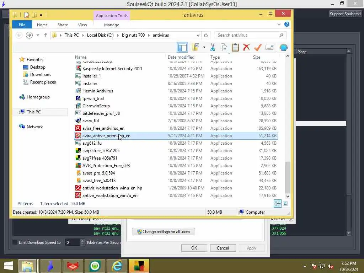Open the Windows Start button
This screenshot has width=364, height=273.
click(x=9, y=266)
